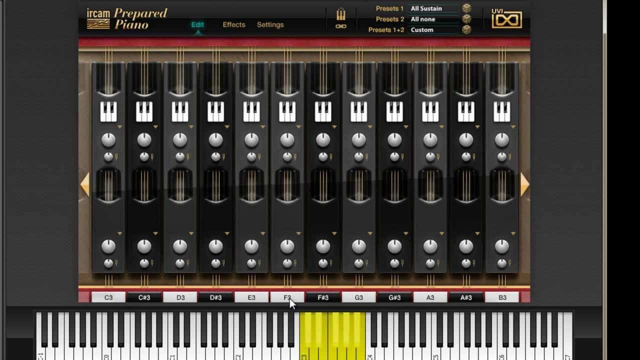Click the F#3 column keyboard preparation icon
640x360 pixels.
click(323, 112)
